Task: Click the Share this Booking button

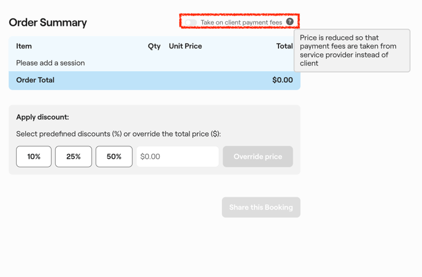Action: point(261,207)
